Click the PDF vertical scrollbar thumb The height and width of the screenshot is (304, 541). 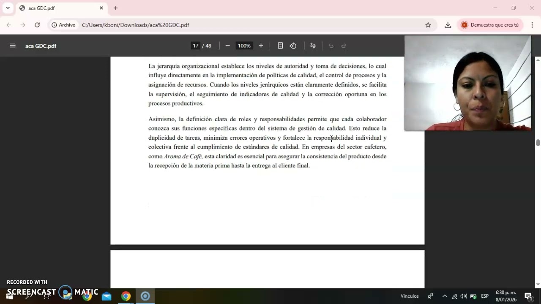point(538,143)
